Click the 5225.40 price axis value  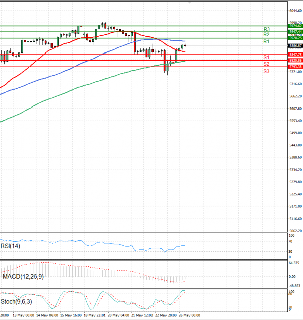(x=295, y=194)
